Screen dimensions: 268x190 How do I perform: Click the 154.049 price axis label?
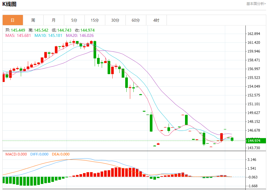click(x=254, y=86)
